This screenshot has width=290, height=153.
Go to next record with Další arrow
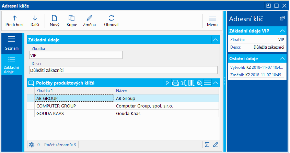coord(35,21)
